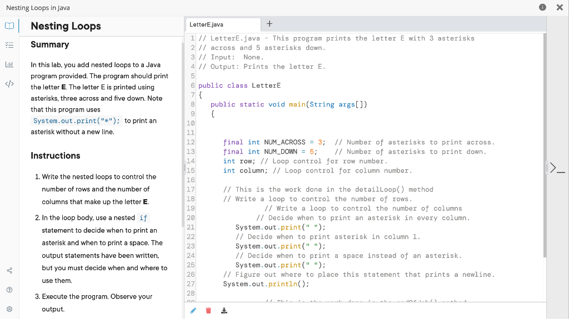Click line number 10 in gutter

pos(191,123)
